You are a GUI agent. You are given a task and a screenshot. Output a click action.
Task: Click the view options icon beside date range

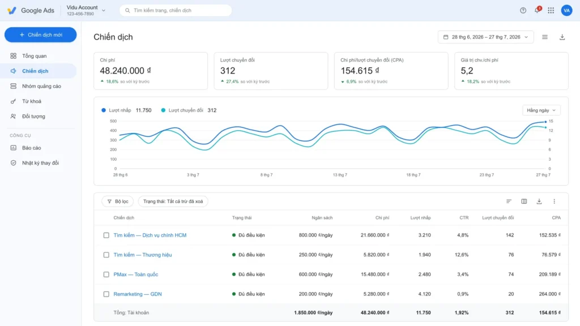coord(544,37)
